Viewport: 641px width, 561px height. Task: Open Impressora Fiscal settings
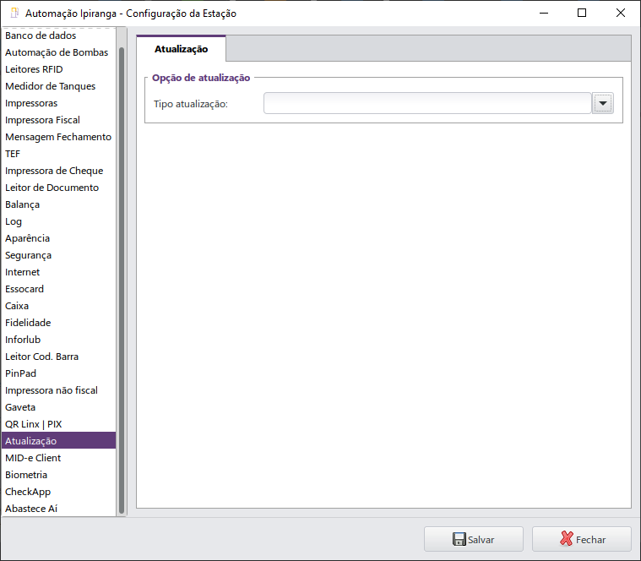click(59, 120)
